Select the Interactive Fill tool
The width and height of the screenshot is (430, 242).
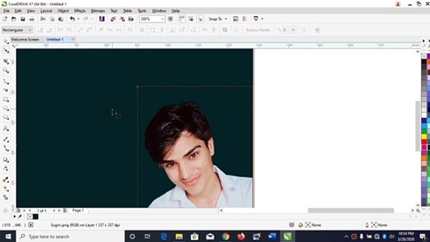(x=6, y=189)
